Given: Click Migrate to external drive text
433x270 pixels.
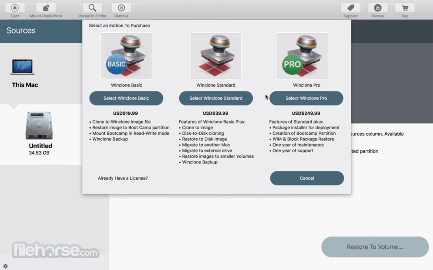Looking at the screenshot, I should pyautogui.click(x=207, y=151).
